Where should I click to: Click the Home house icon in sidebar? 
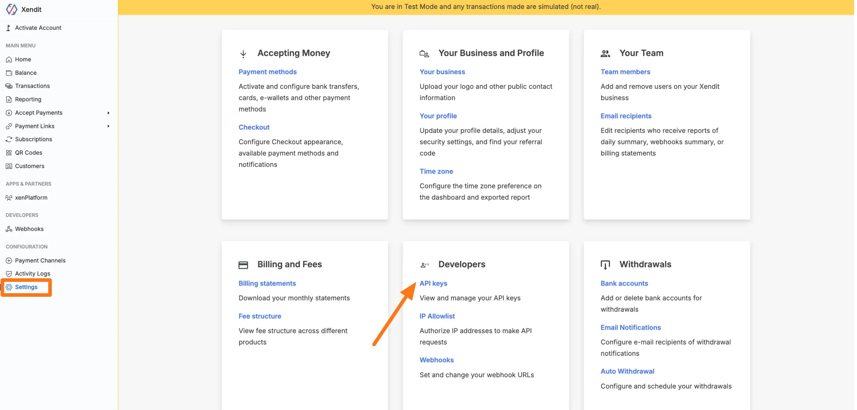(9, 59)
